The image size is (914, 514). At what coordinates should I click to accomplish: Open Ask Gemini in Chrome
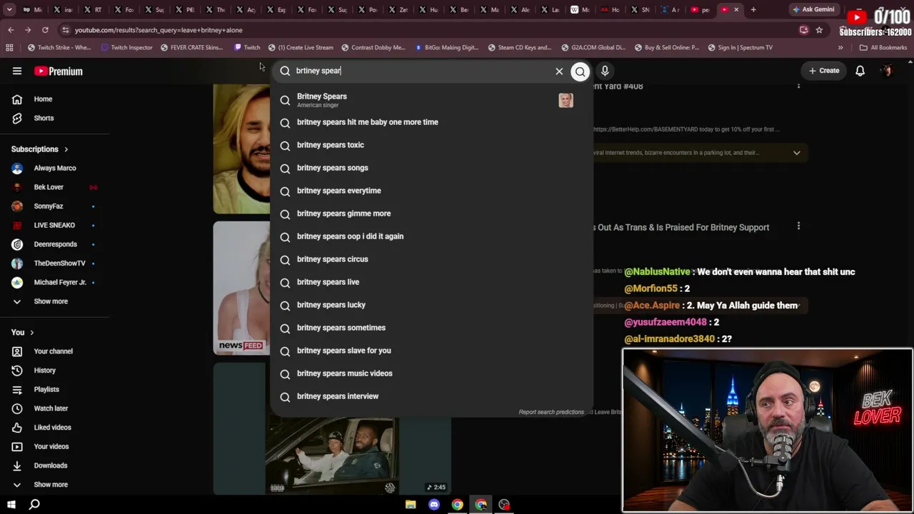tap(813, 9)
